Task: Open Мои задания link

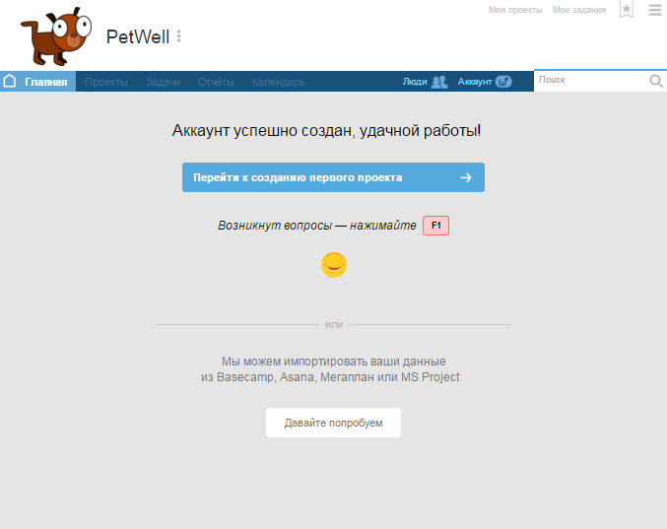Action: pyautogui.click(x=579, y=10)
